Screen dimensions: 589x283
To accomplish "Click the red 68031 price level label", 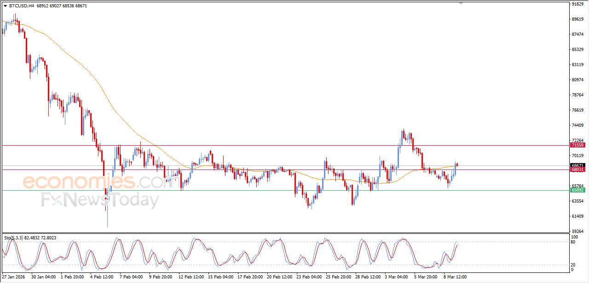I will point(577,170).
